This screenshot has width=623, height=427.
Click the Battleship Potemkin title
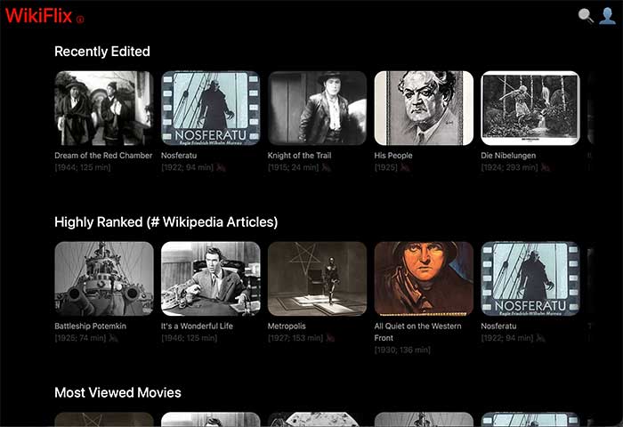click(x=90, y=326)
